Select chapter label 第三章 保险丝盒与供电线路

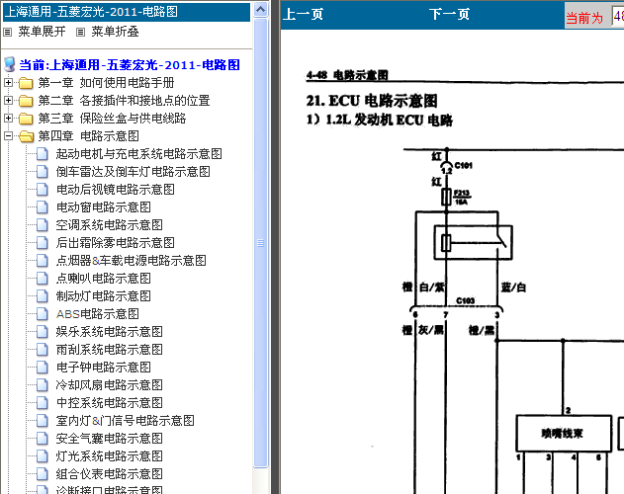click(112, 119)
